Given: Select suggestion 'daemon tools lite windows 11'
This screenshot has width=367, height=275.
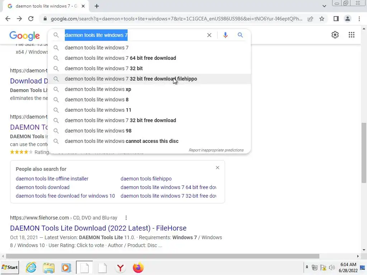Looking at the screenshot, I should (149, 110).
